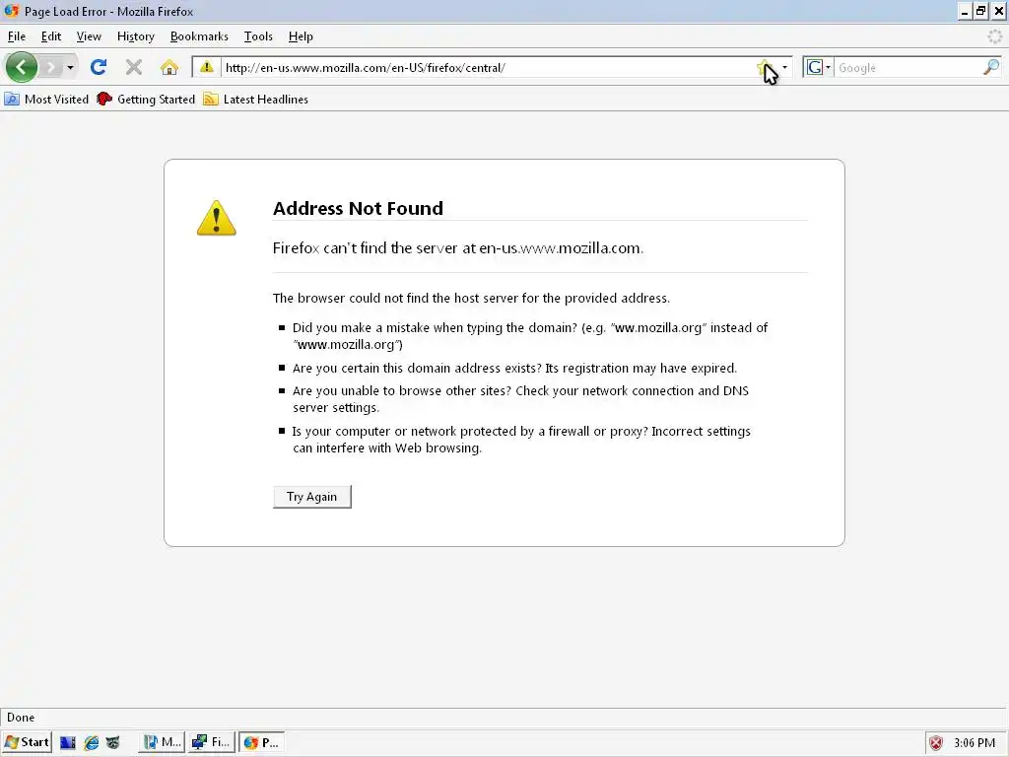Click the Try Again button
1009x757 pixels.
pyautogui.click(x=312, y=497)
